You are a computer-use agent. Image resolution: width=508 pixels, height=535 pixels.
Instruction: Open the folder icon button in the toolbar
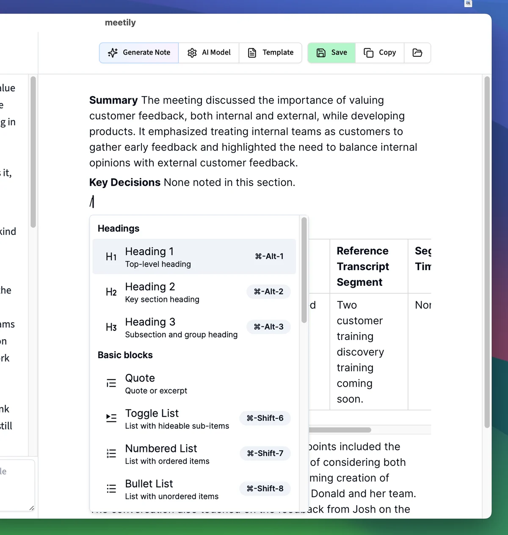pyautogui.click(x=417, y=53)
